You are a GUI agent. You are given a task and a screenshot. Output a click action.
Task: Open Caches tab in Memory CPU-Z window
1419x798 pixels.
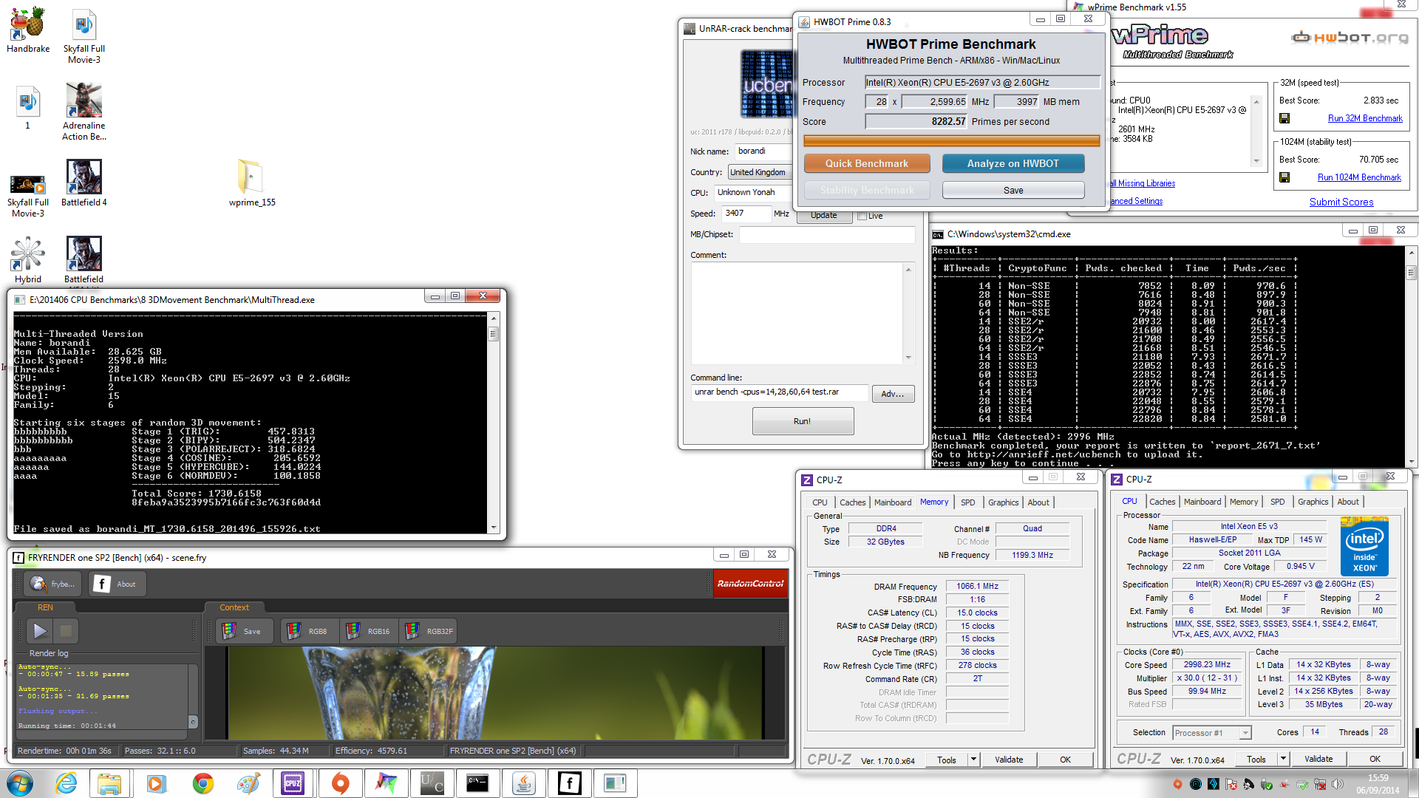[852, 502]
